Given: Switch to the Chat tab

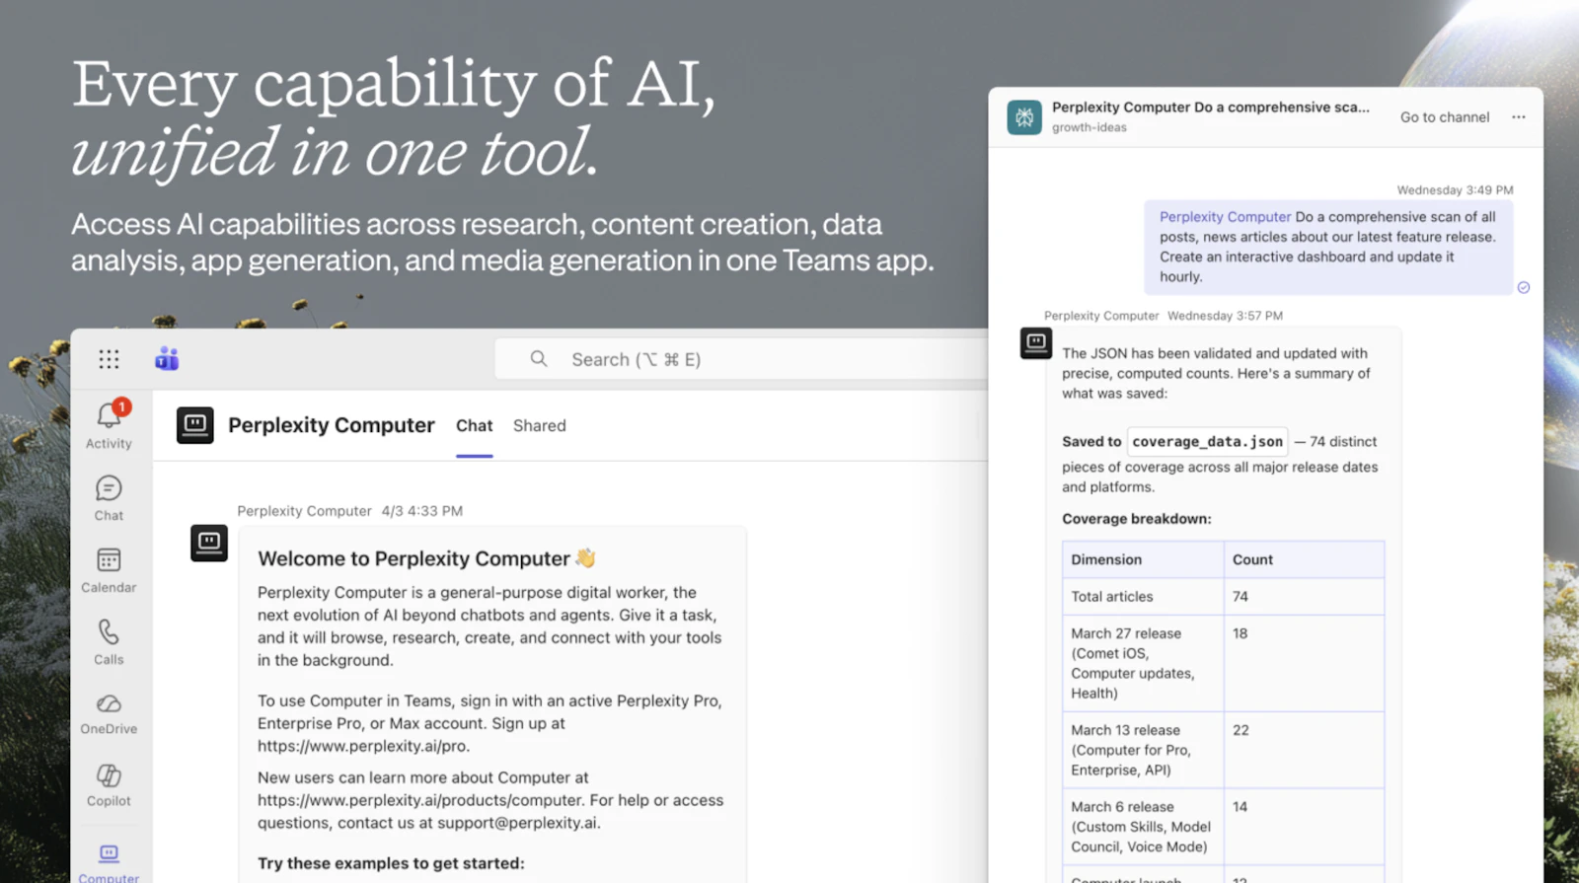Looking at the screenshot, I should 474,425.
